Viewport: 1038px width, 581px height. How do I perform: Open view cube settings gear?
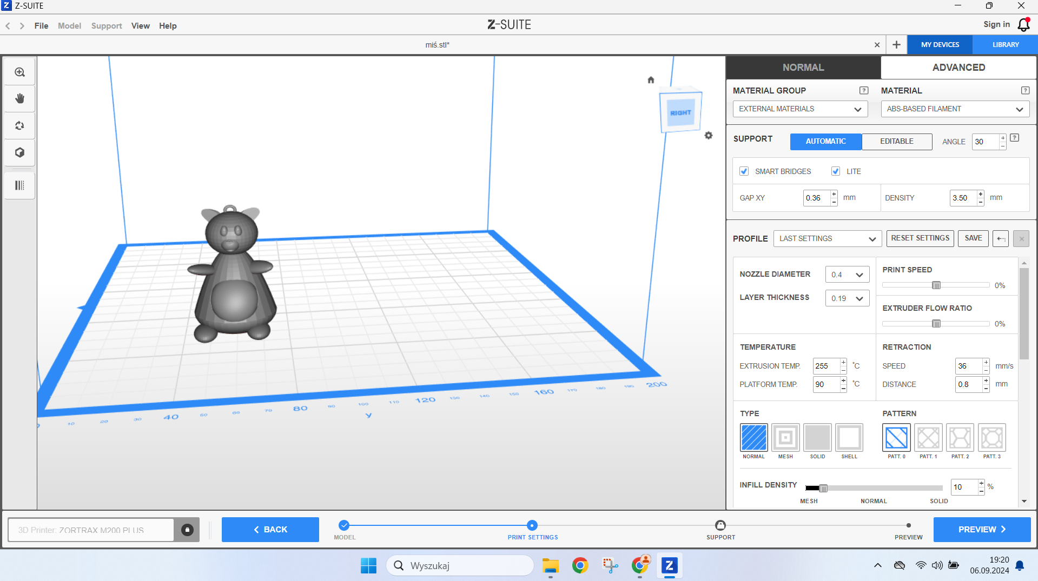coord(709,135)
